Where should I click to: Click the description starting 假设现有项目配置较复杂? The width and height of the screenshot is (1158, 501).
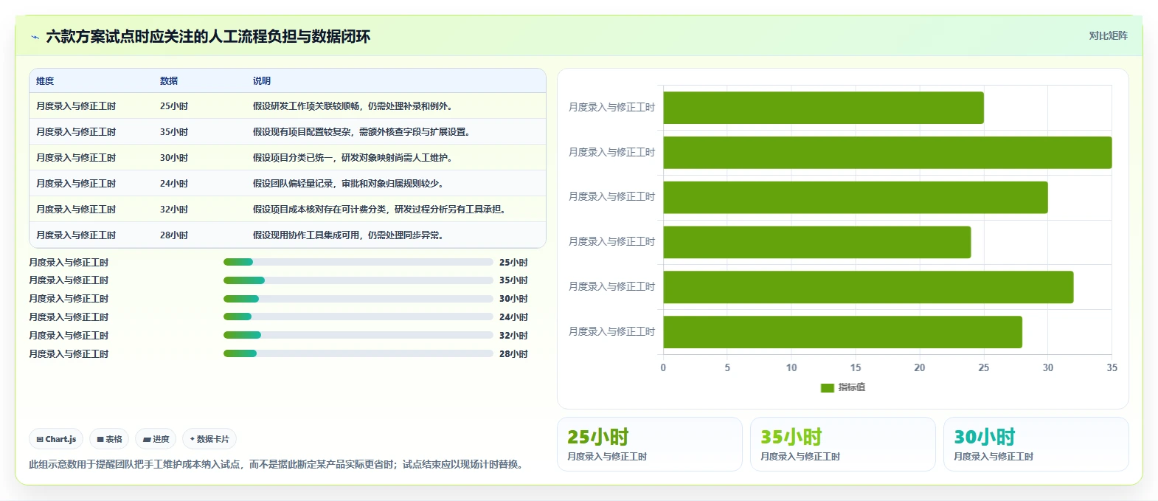(361, 132)
